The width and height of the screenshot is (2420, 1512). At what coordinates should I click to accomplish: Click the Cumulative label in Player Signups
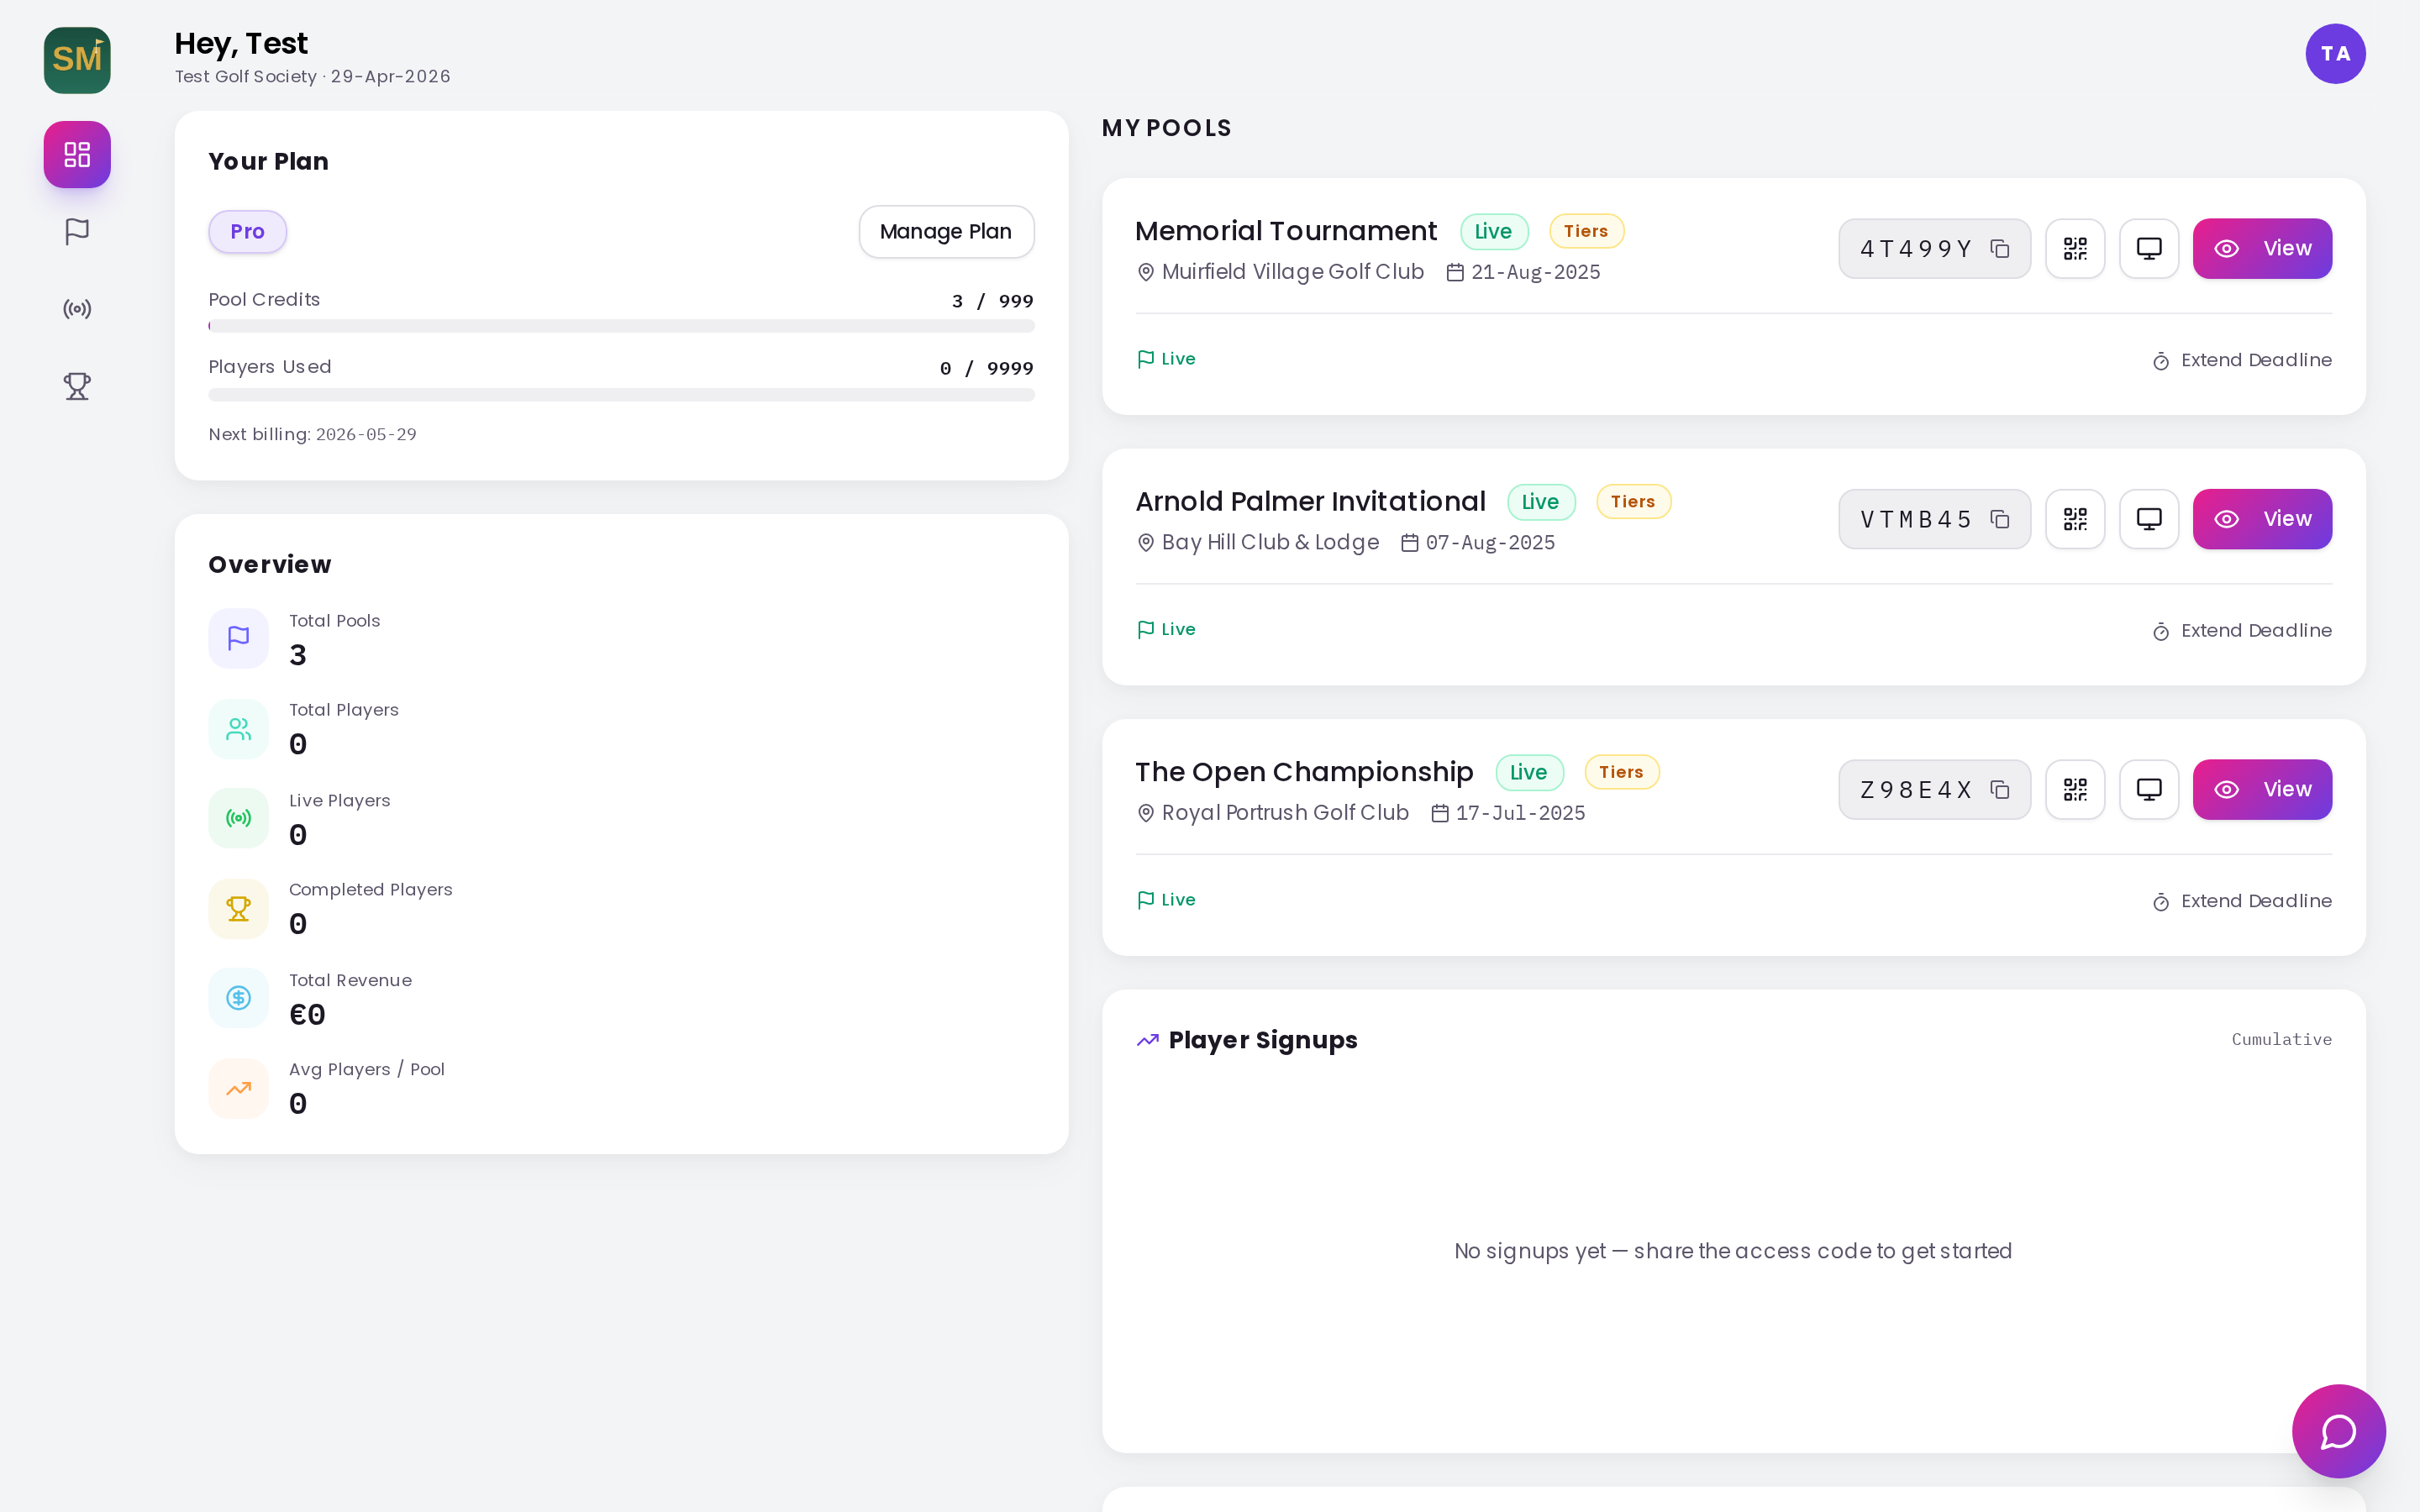2281,1039
